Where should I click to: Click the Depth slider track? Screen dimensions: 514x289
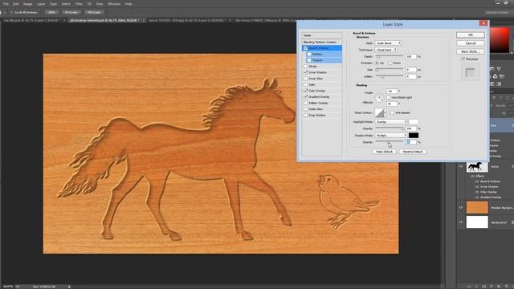tap(390, 56)
